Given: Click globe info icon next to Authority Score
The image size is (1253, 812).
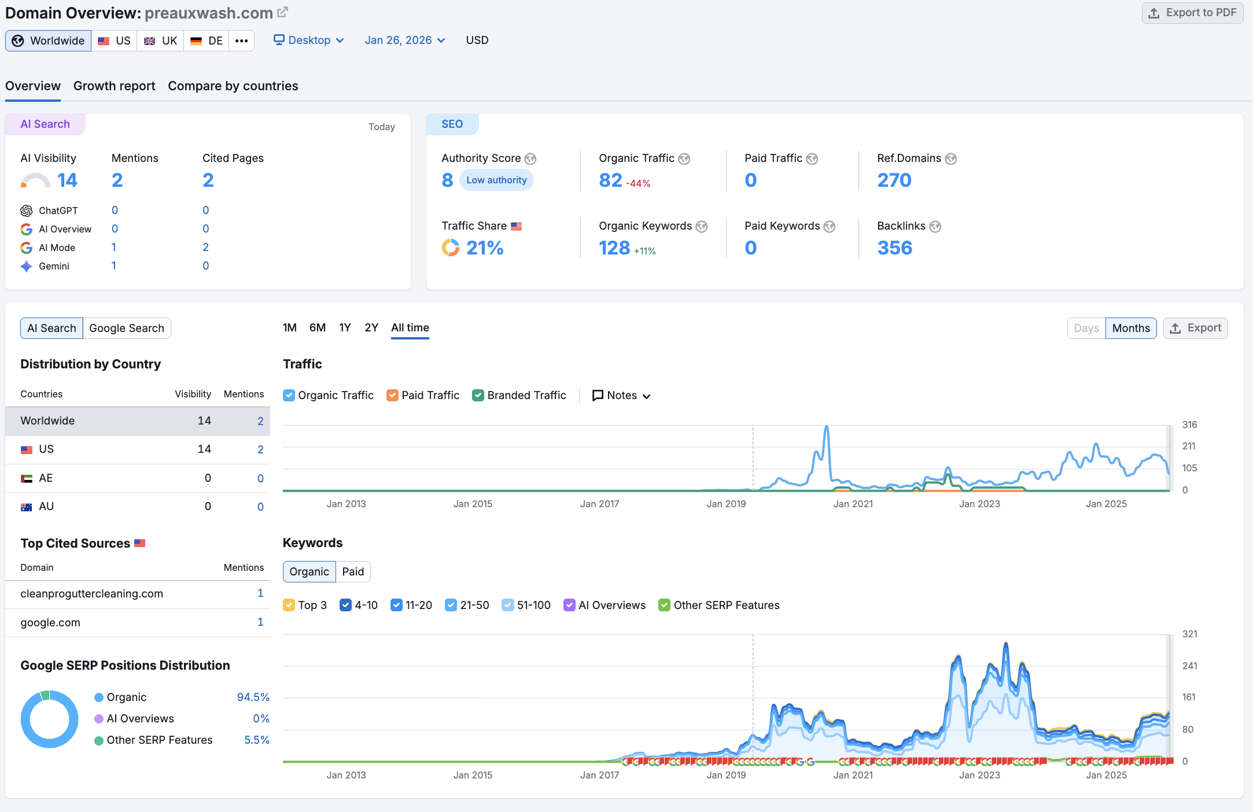Looking at the screenshot, I should (x=530, y=158).
